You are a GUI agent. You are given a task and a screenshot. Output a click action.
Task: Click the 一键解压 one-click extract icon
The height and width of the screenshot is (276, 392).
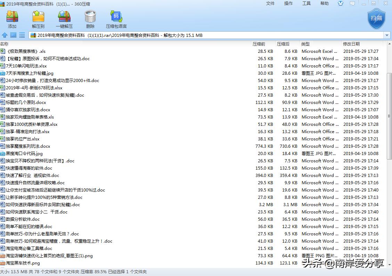pos(64,17)
